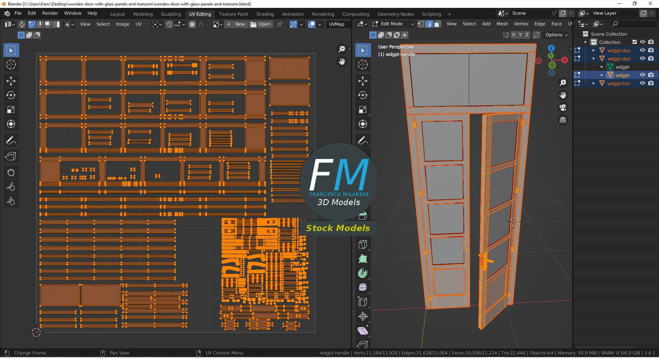Select the Move tool in 3D viewport
Viewport: 659px width, 358px height.
[x=363, y=81]
